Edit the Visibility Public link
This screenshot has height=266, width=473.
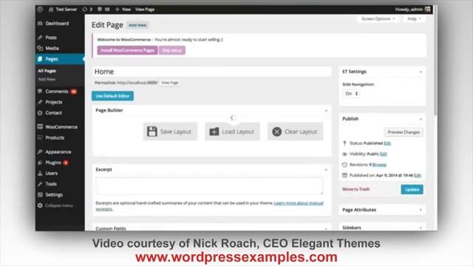[x=384, y=154]
